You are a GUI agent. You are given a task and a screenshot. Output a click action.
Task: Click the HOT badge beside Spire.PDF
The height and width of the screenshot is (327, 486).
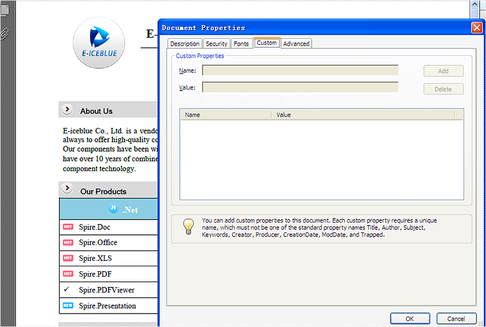point(68,274)
